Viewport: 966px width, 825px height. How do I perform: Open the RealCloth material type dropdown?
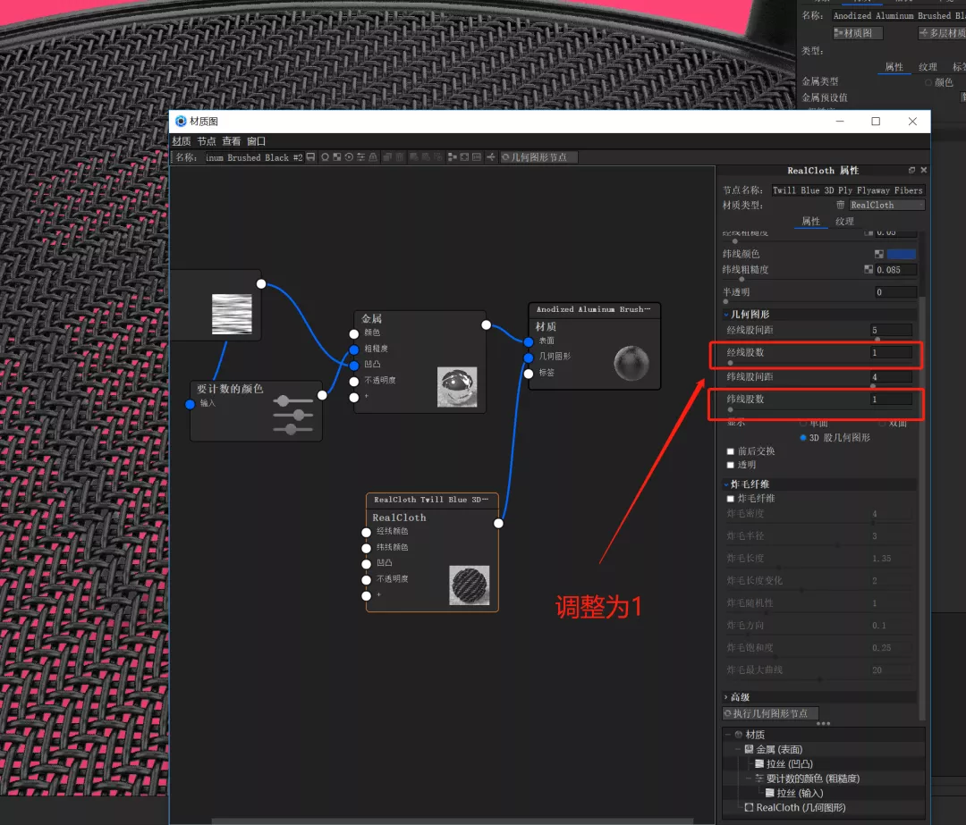[887, 205]
